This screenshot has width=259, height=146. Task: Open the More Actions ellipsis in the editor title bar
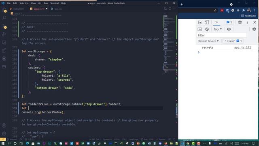(x=174, y=9)
